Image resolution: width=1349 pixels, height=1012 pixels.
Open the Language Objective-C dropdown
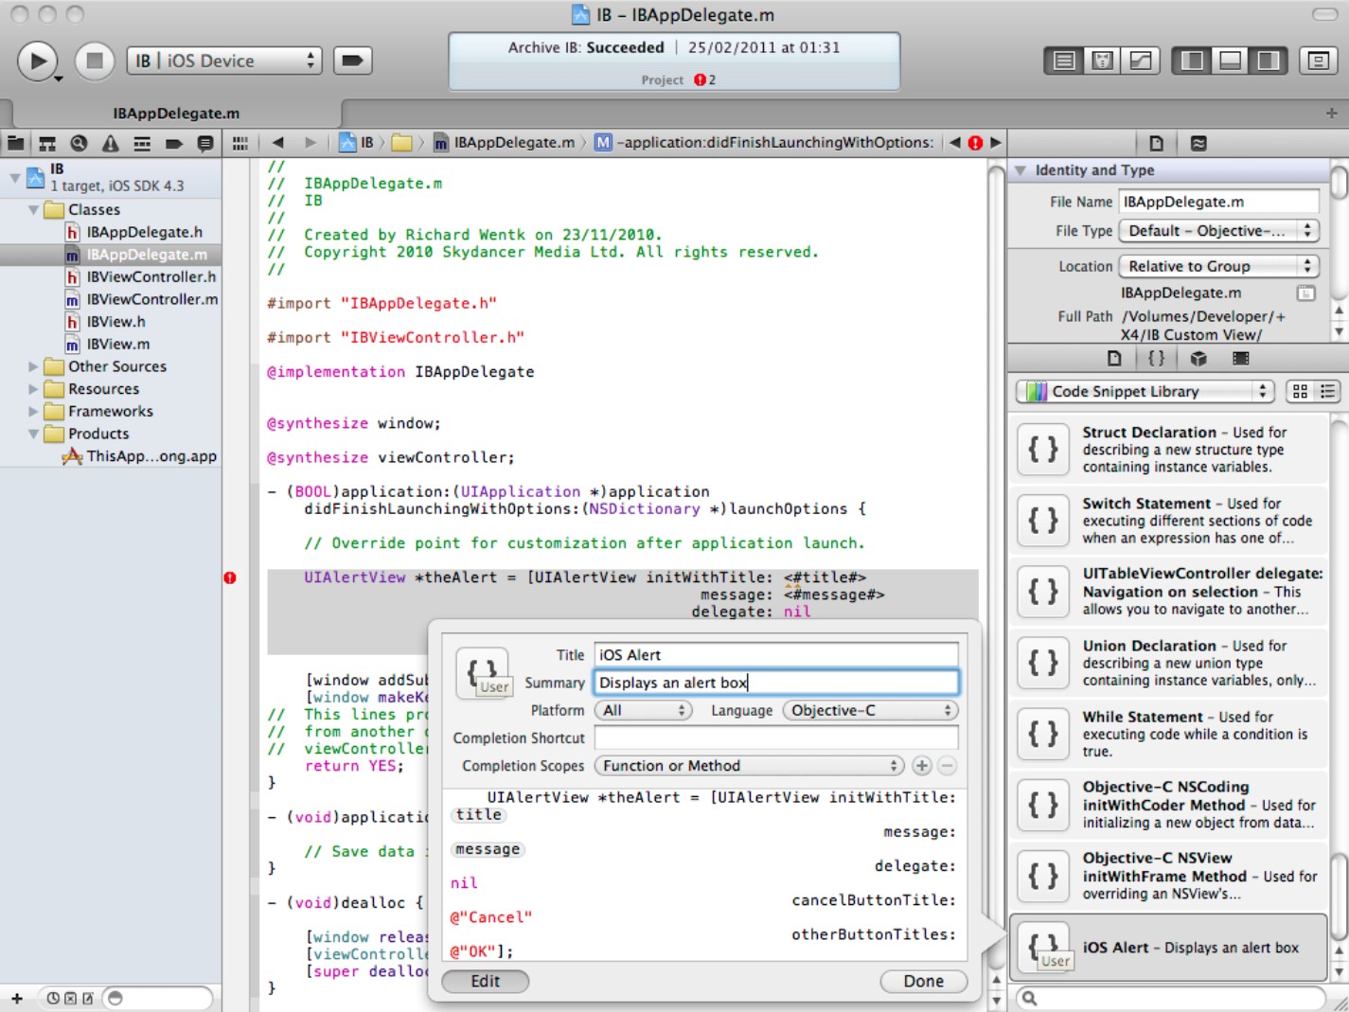(871, 710)
